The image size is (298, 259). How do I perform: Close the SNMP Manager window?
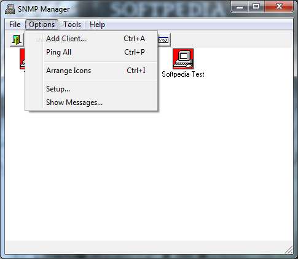279,7
